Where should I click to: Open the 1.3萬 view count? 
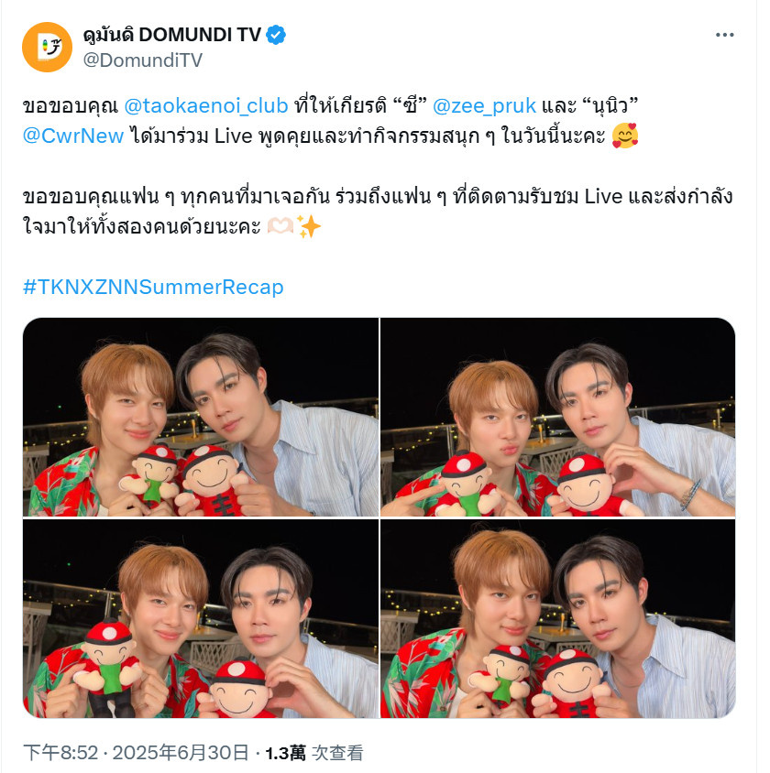click(285, 753)
